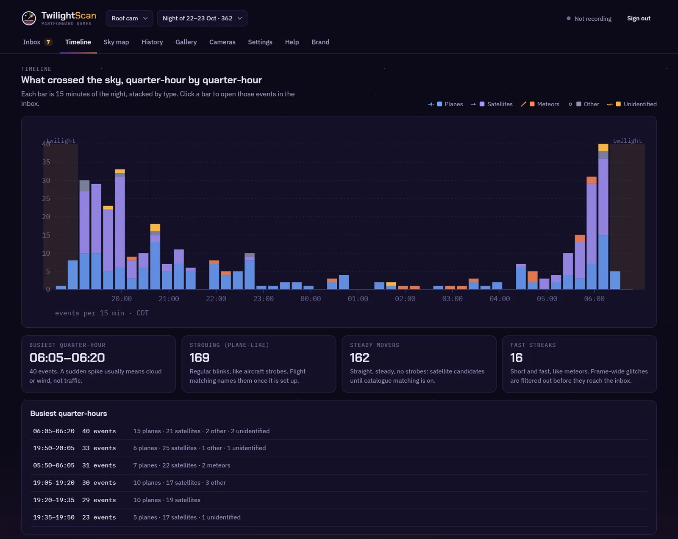Open the Fast streaks 16 card

coord(579,364)
